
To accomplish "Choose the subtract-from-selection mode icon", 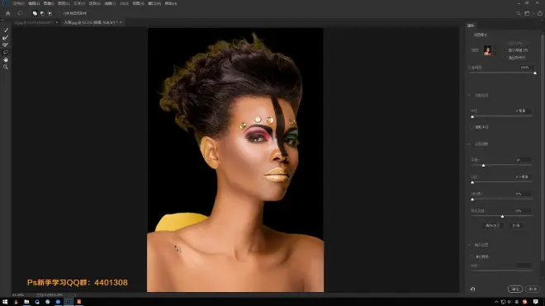I will pyautogui.click(x=42, y=13).
